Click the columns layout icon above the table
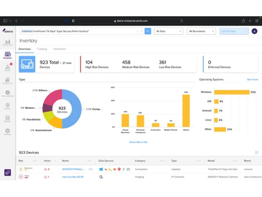The image size is (262, 197). pyautogui.click(x=257, y=152)
